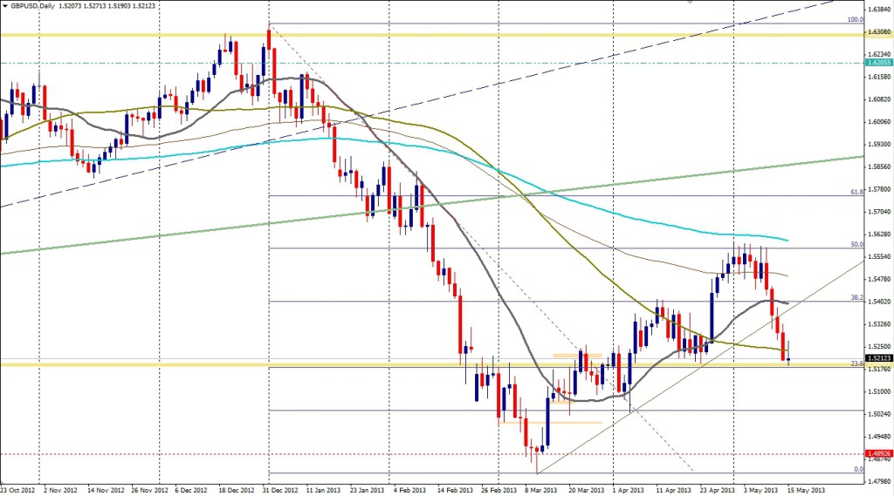Screen dimensions: 894x496
Task: Click the 1.63840 price axis label
Action: (877, 10)
